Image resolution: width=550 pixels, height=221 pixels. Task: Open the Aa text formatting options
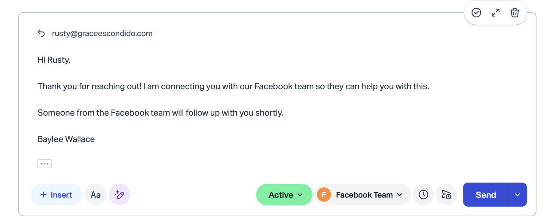pyautogui.click(x=96, y=195)
